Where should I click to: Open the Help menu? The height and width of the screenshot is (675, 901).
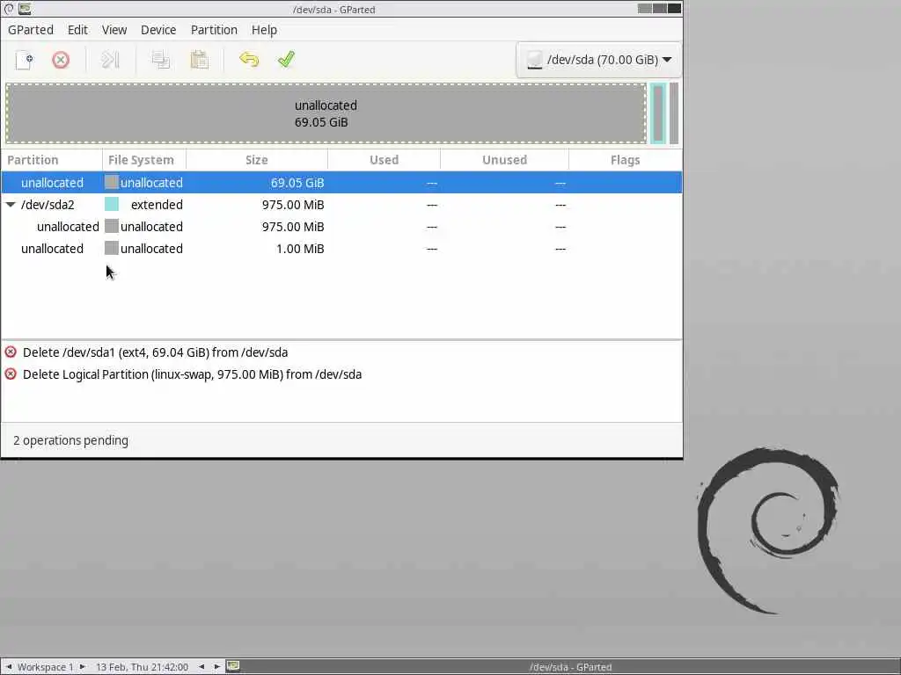[x=264, y=30]
